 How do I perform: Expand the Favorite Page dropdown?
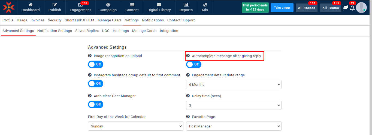click(x=234, y=126)
